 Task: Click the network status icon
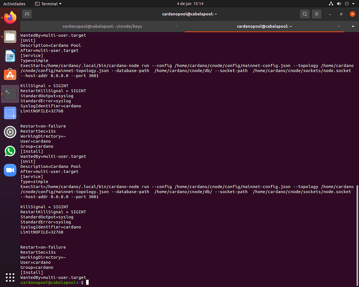331,4
